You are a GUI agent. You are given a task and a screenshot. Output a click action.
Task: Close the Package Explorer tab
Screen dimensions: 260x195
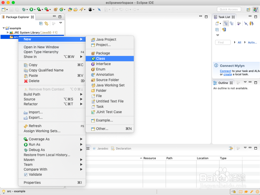[x=32, y=17]
